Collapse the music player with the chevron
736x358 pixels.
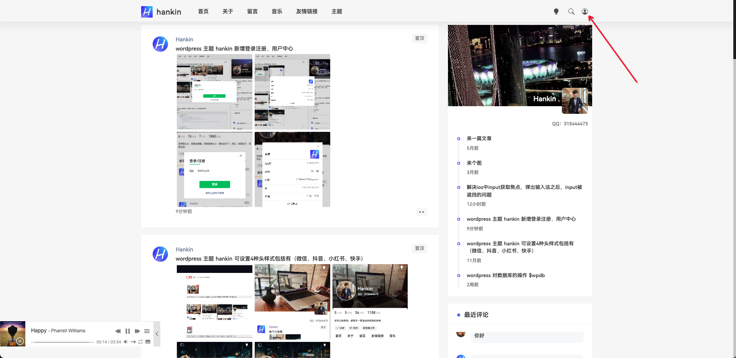click(x=156, y=334)
